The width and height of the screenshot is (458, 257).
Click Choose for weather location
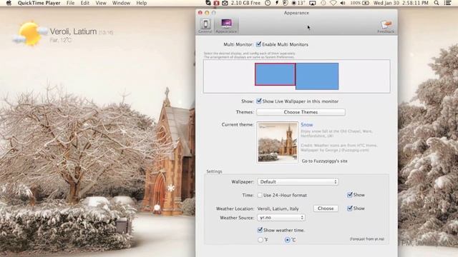(326, 208)
